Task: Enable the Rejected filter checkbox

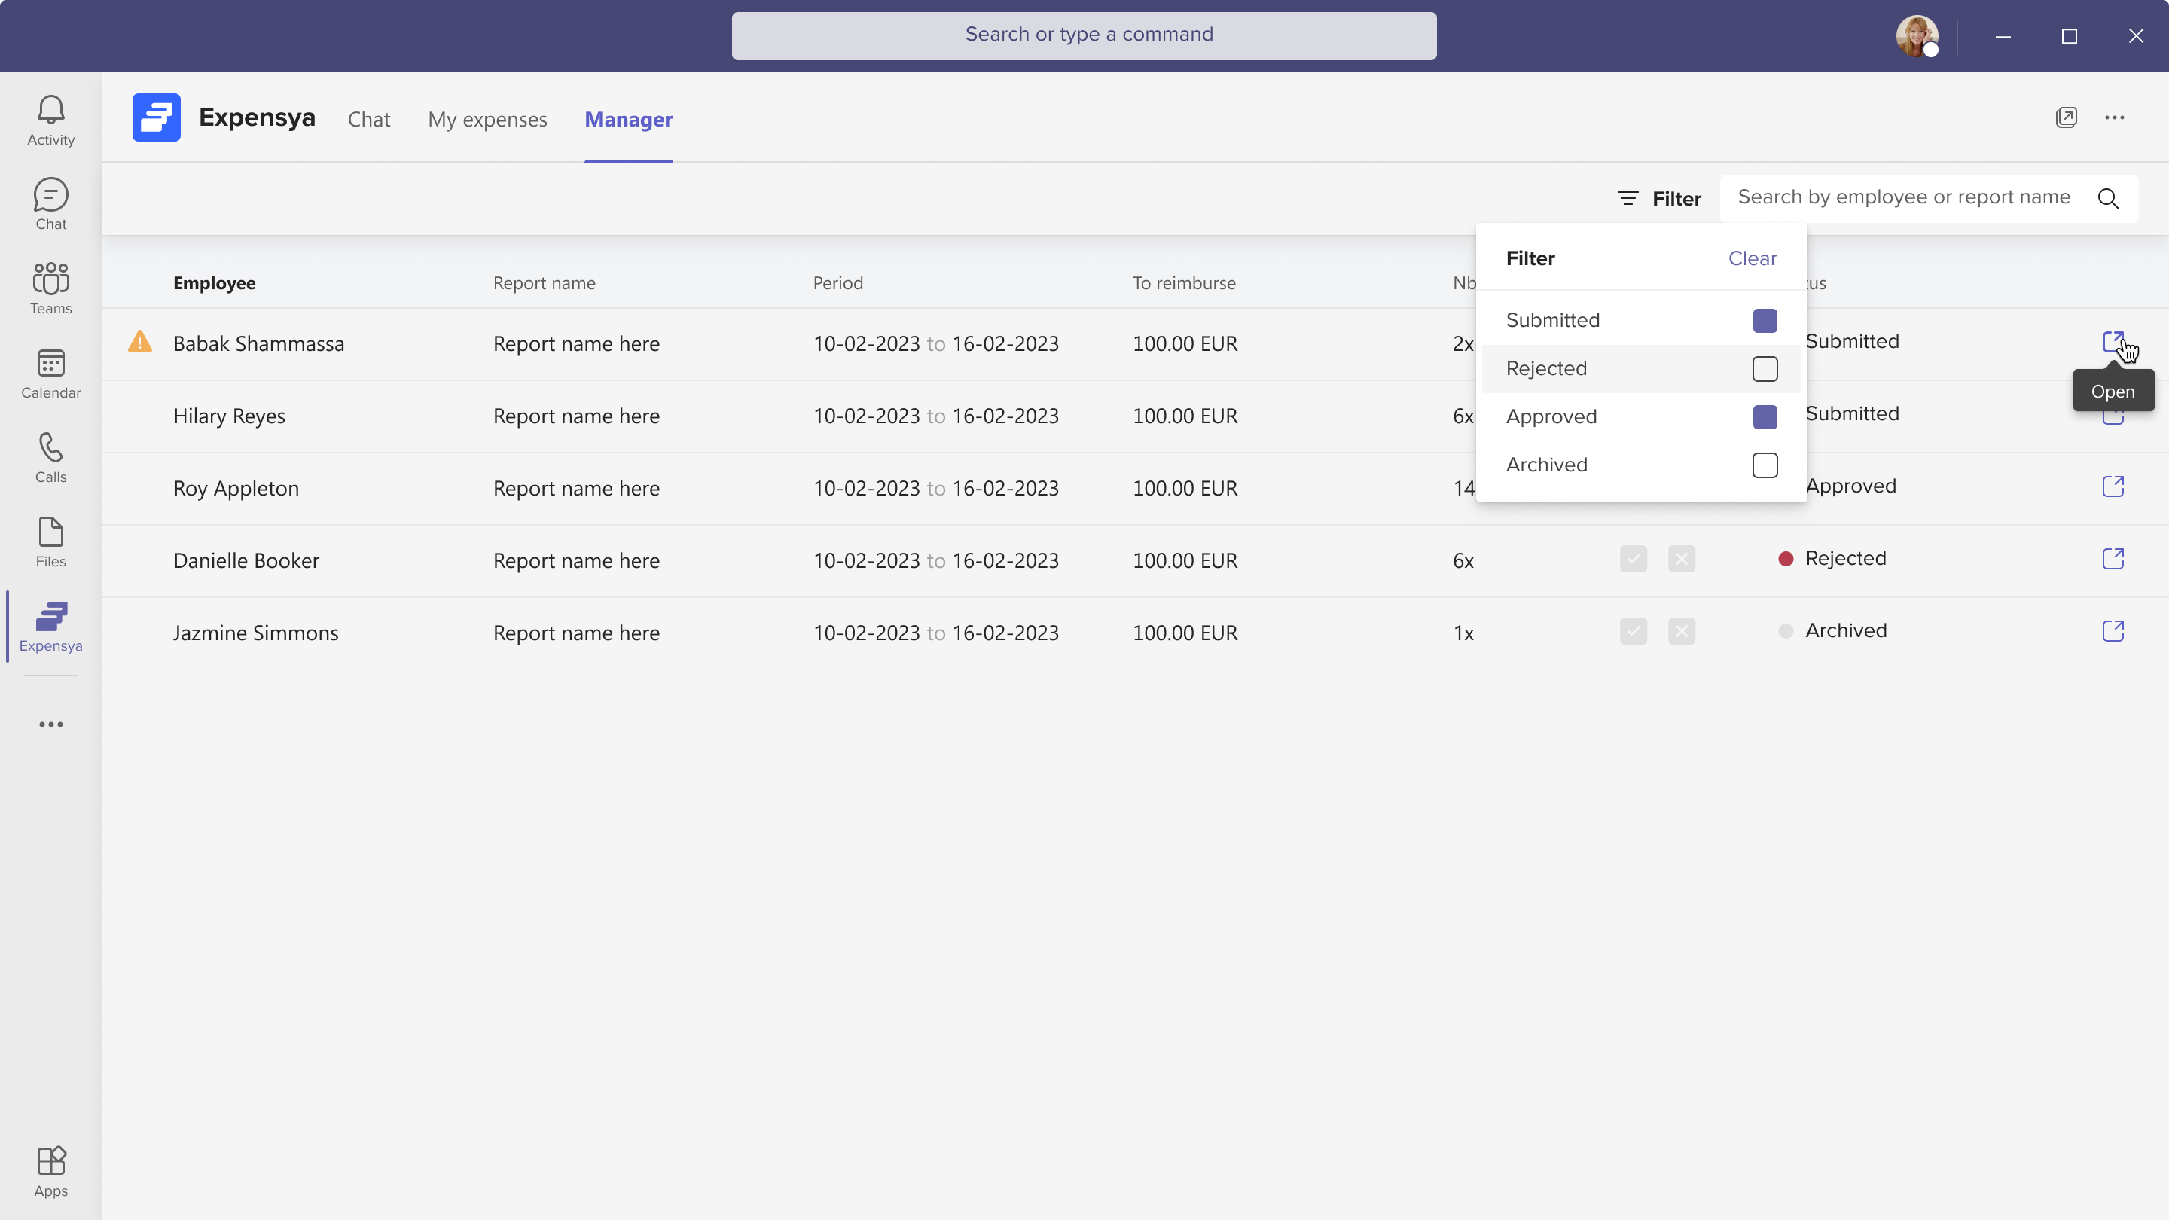Action: (1764, 369)
